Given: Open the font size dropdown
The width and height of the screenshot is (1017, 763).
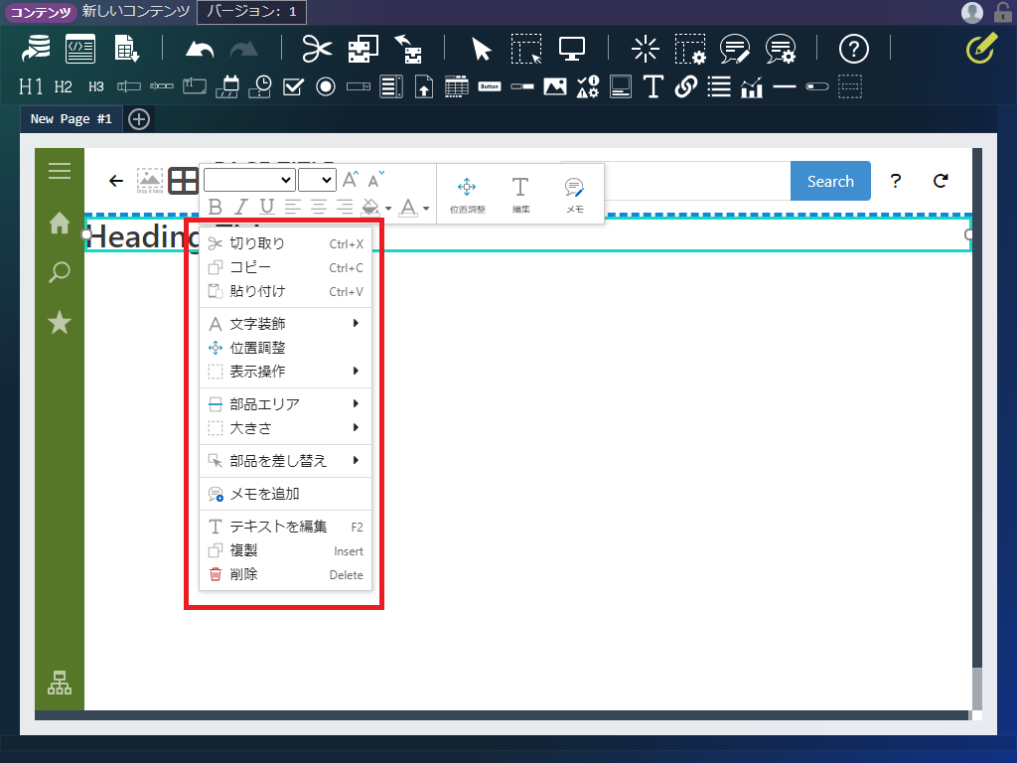Looking at the screenshot, I should 317,180.
